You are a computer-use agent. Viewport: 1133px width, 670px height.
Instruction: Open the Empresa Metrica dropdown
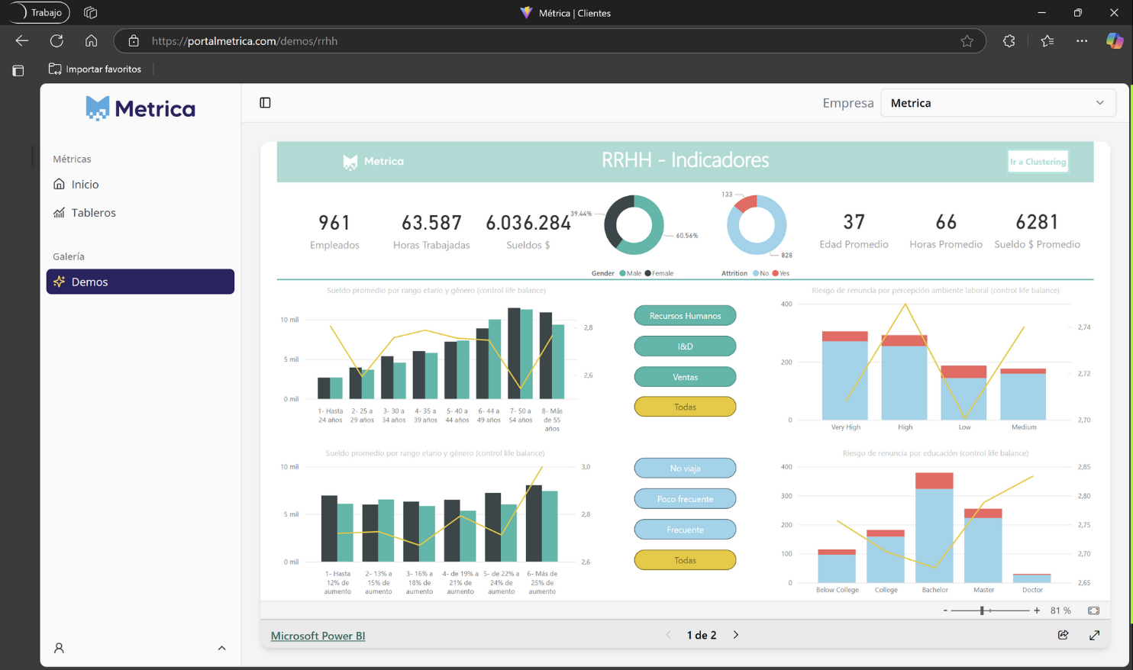[x=997, y=103]
